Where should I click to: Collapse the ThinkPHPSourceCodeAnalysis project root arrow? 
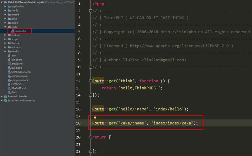[x=2, y=2]
